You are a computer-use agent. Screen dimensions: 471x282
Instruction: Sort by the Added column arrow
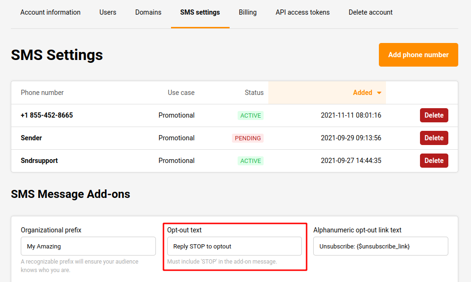[379, 93]
